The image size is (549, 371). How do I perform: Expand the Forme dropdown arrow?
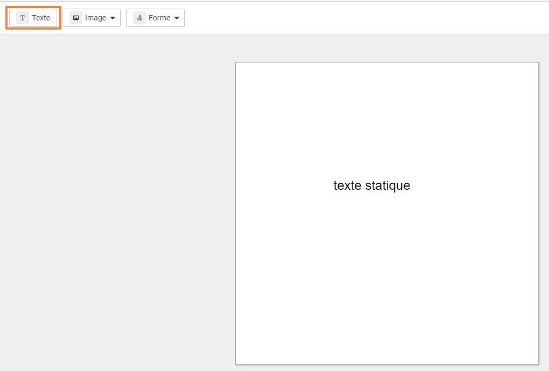pos(177,18)
